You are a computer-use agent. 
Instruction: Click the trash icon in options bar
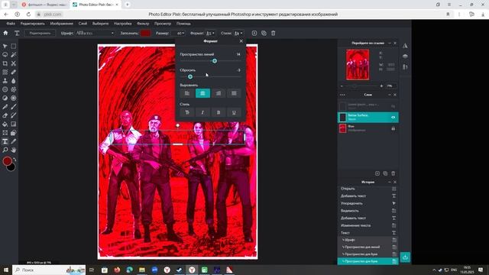pos(274,33)
